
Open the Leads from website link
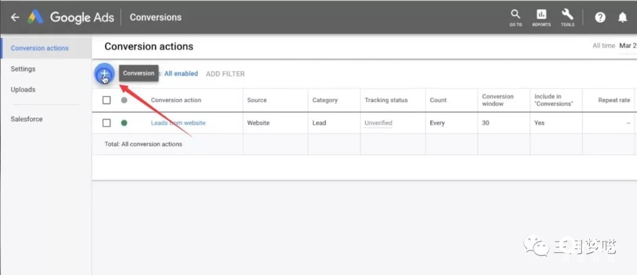point(178,123)
